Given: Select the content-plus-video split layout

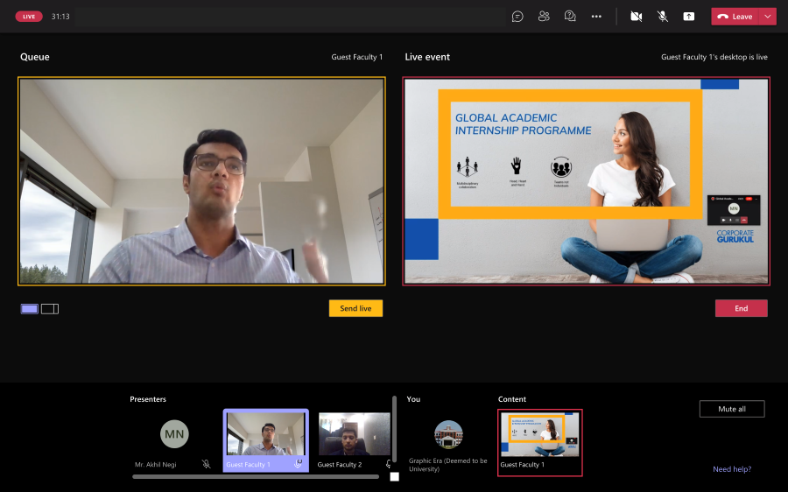Looking at the screenshot, I should pos(50,308).
